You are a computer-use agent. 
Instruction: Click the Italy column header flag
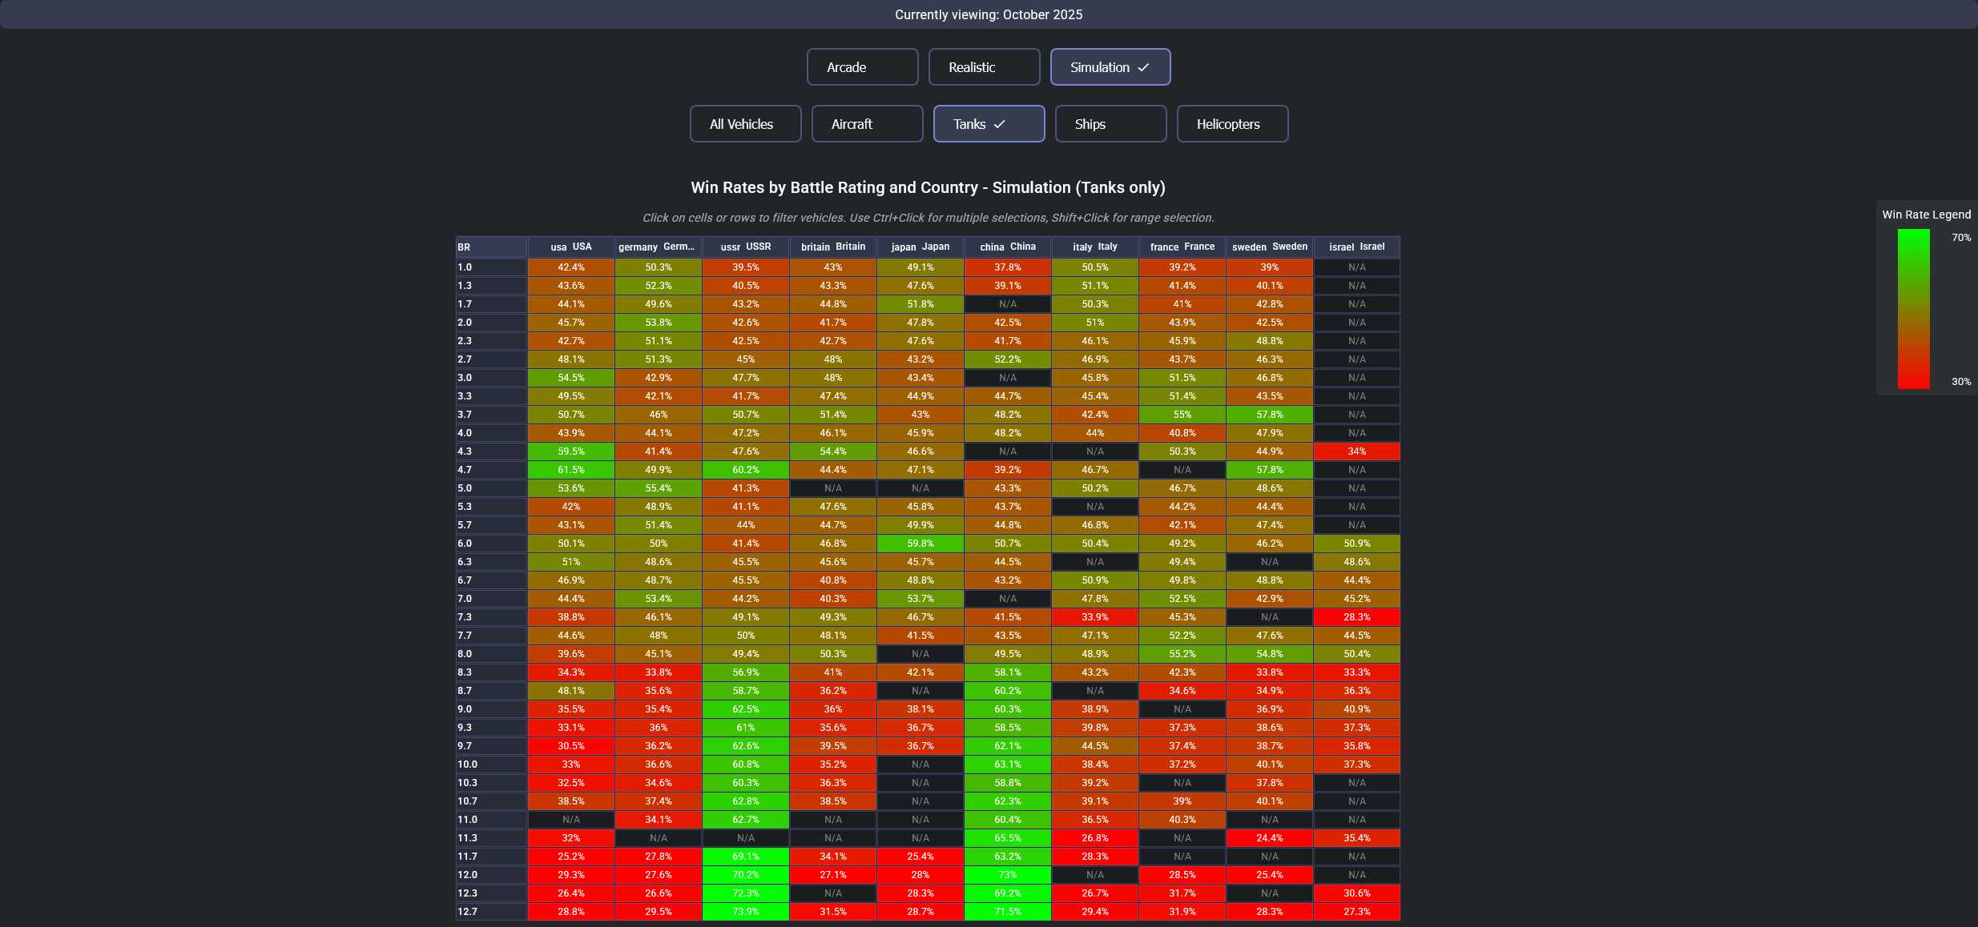click(x=1082, y=247)
